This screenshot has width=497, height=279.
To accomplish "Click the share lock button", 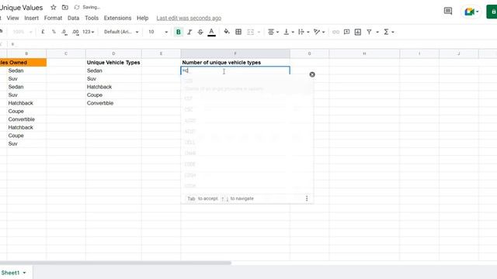I will coord(492,12).
